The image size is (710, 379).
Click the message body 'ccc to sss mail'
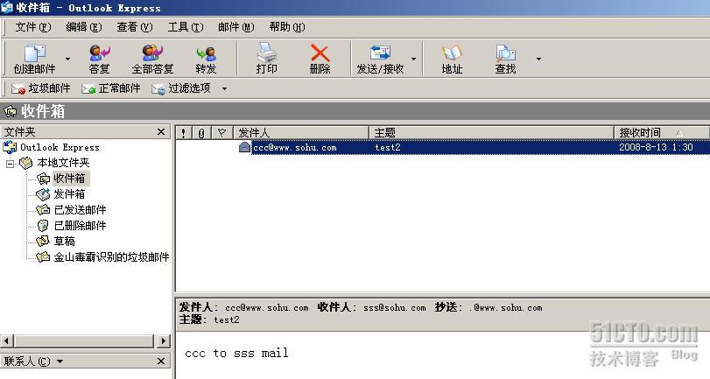tap(236, 353)
